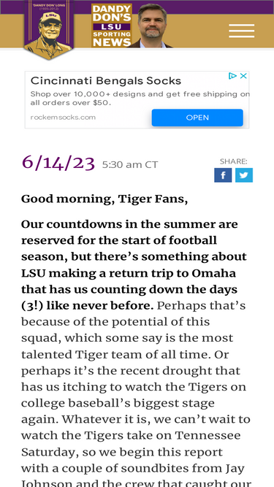Screen dimensions: 274x487
Task: Open the Cincinnati Bengals Socks ad headline
Action: coord(106,81)
